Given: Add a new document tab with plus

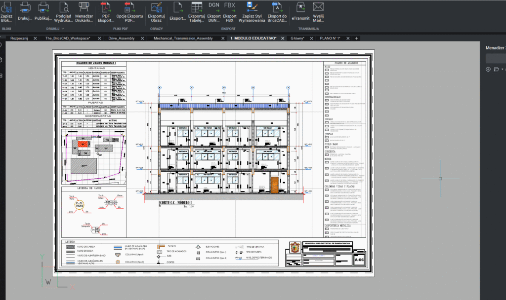Looking at the screenshot, I should tap(356, 38).
